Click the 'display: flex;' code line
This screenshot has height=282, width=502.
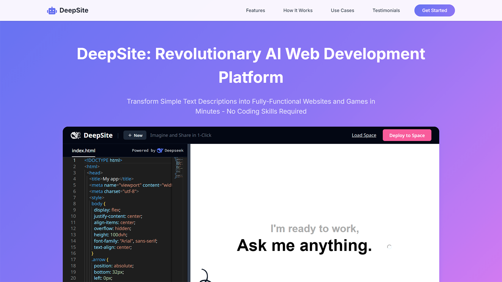point(107,210)
